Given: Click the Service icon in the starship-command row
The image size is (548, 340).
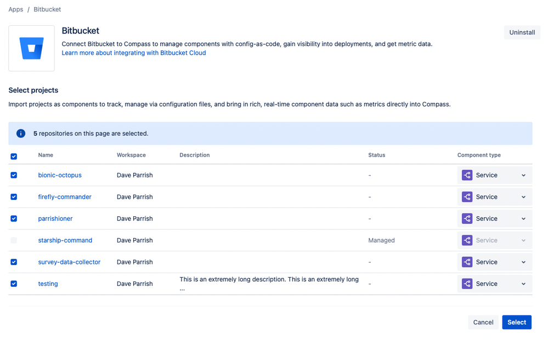Looking at the screenshot, I should pos(467,240).
